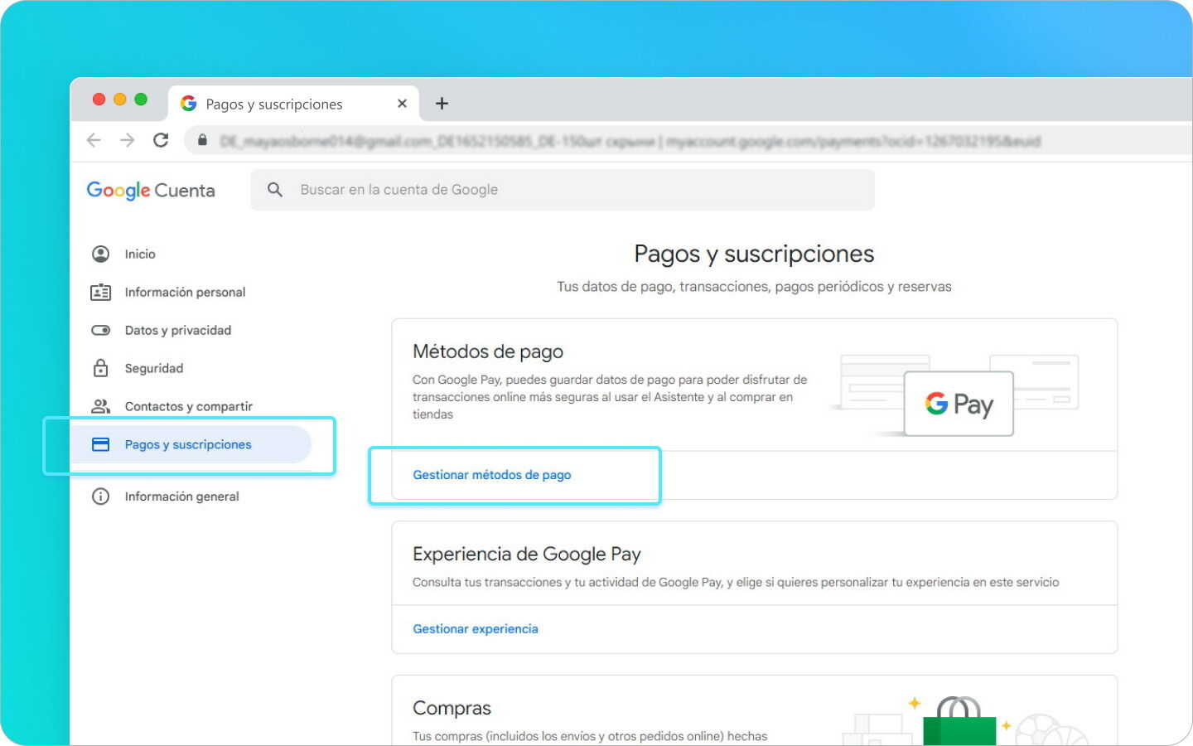1193x746 pixels.
Task: Click the Google Cuenta logo
Action: click(151, 191)
